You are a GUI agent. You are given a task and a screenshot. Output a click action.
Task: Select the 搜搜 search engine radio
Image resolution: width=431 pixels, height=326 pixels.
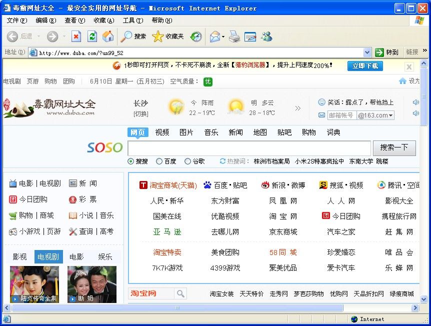(x=131, y=161)
